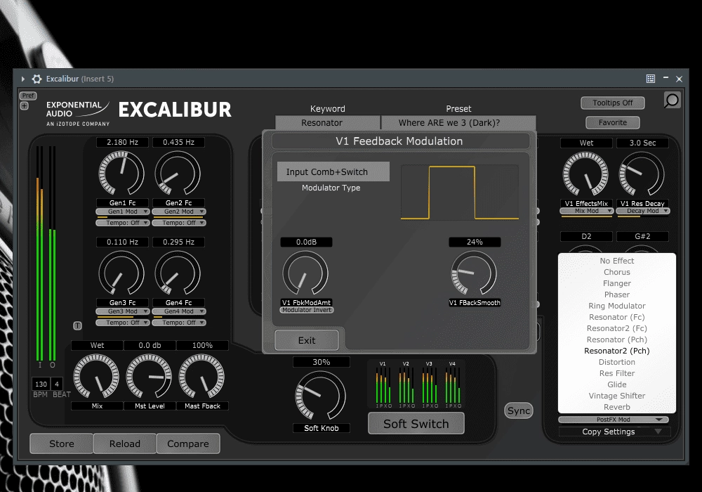Click the Reload button
The height and width of the screenshot is (492, 702).
(124, 444)
